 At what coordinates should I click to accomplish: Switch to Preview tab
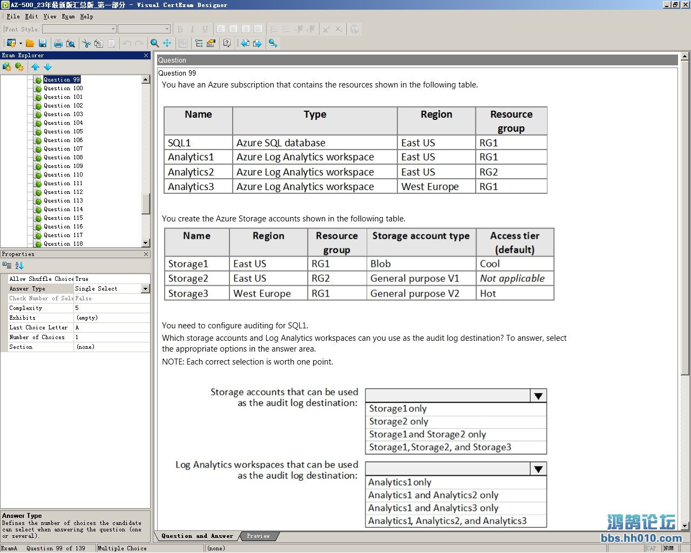click(x=258, y=536)
